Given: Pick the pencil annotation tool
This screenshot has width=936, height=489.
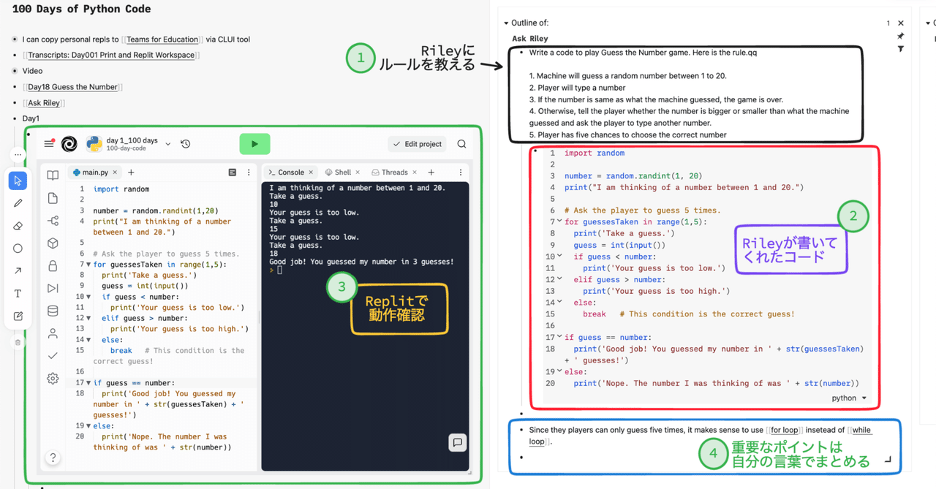Looking at the screenshot, I should click(x=16, y=202).
